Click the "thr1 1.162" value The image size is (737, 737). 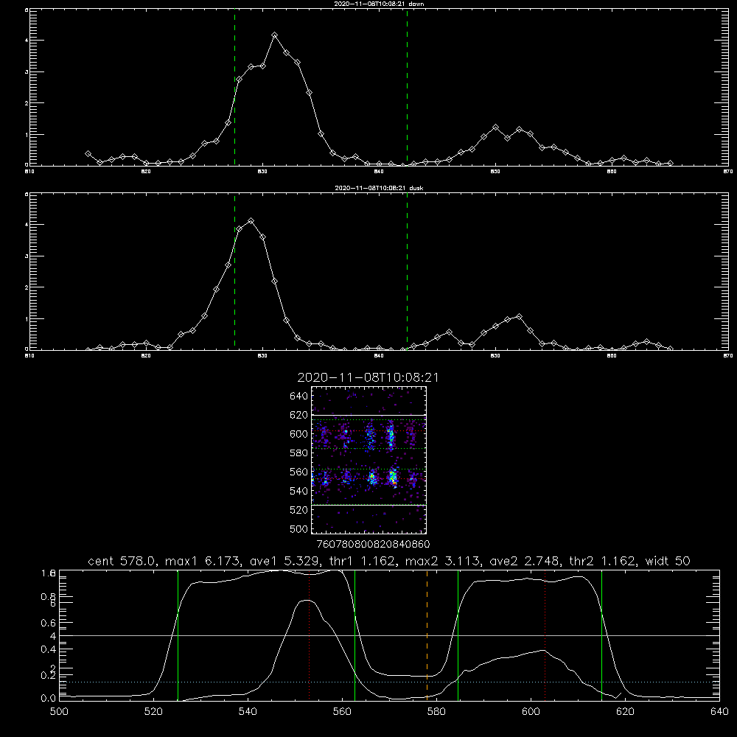pos(364,561)
